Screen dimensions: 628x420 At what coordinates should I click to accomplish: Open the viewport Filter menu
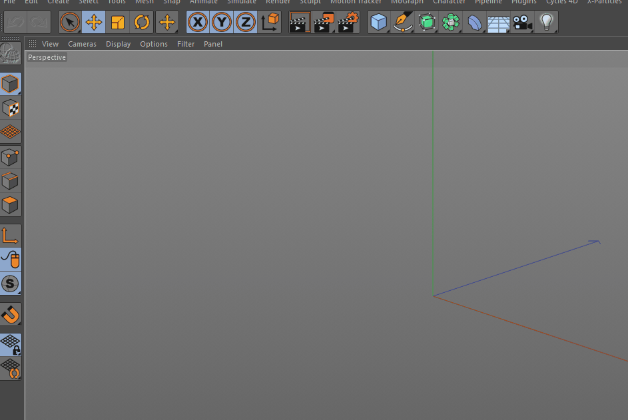click(186, 44)
